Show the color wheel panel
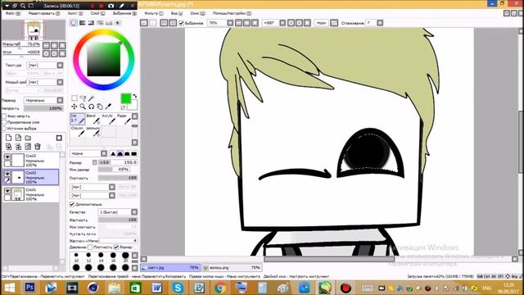The image size is (524, 295). (x=74, y=23)
